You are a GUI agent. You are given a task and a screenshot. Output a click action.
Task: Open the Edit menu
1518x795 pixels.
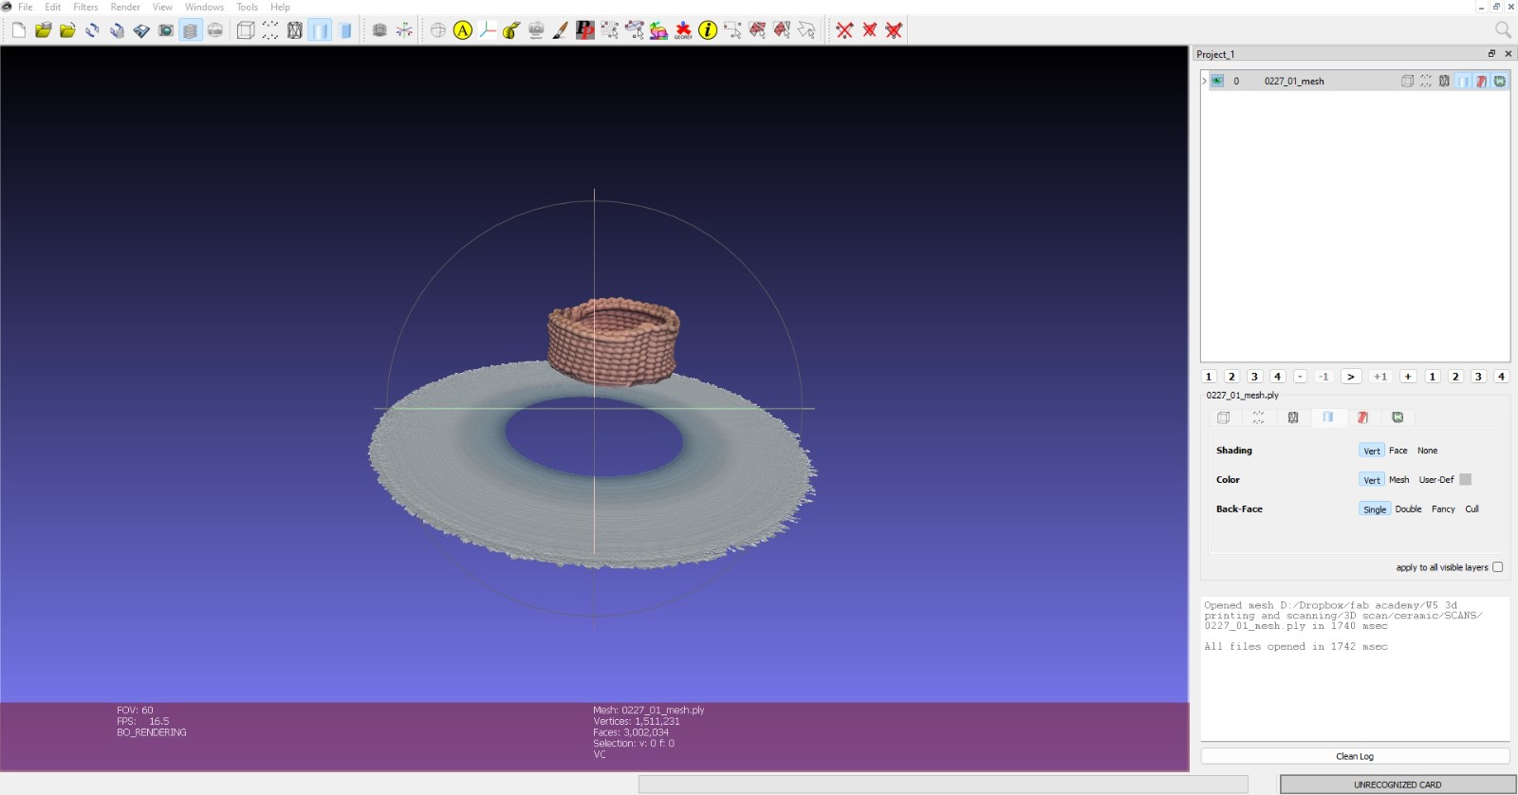tap(53, 7)
